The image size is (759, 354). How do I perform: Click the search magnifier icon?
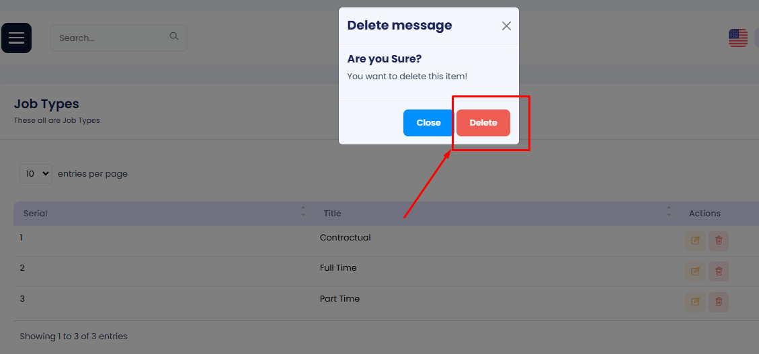coord(174,37)
